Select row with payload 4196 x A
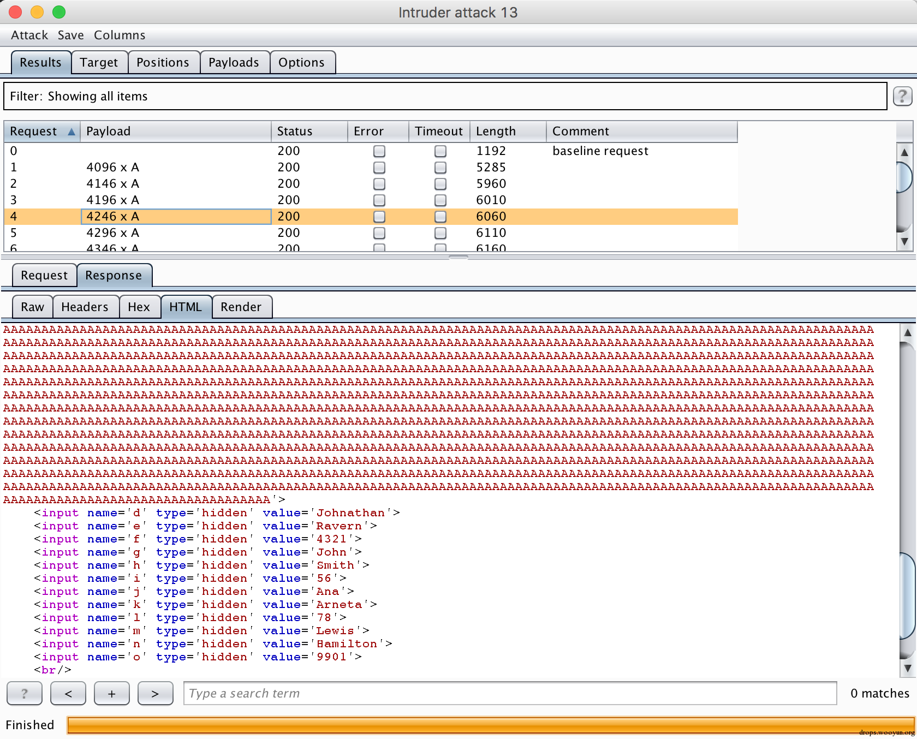The width and height of the screenshot is (917, 739). point(371,200)
